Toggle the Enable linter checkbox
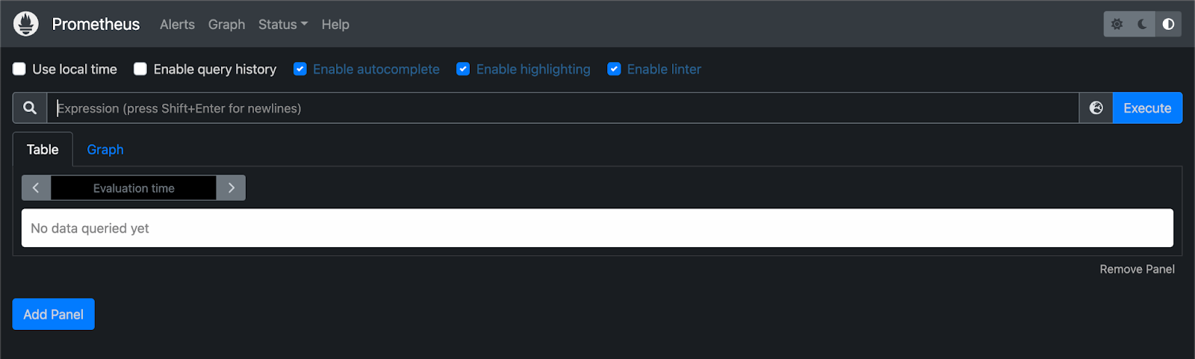This screenshot has width=1195, height=359. coord(614,69)
